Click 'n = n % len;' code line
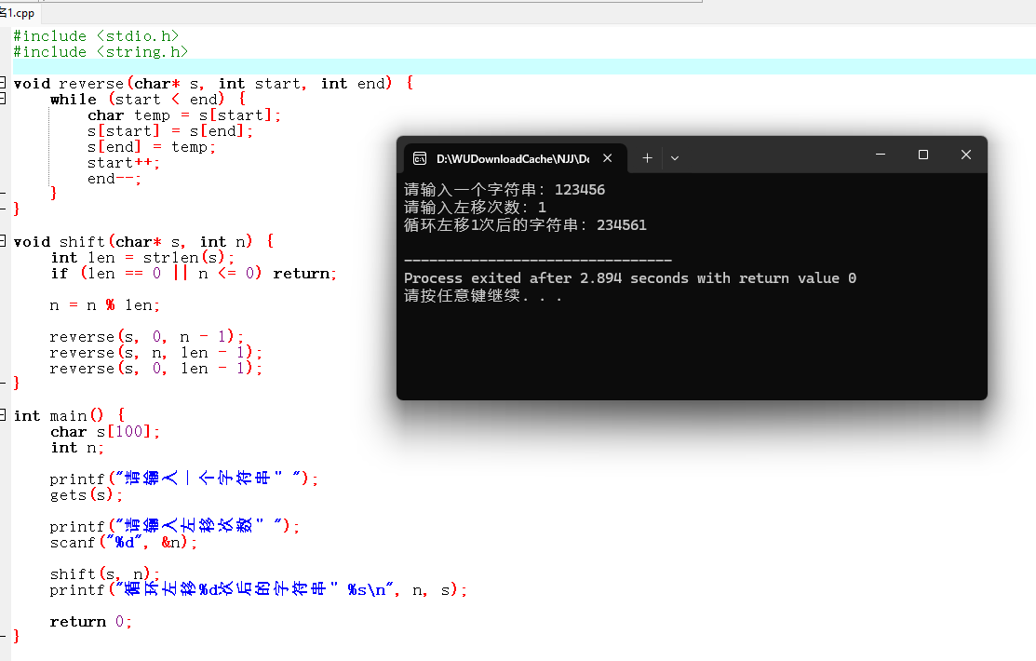 point(105,304)
